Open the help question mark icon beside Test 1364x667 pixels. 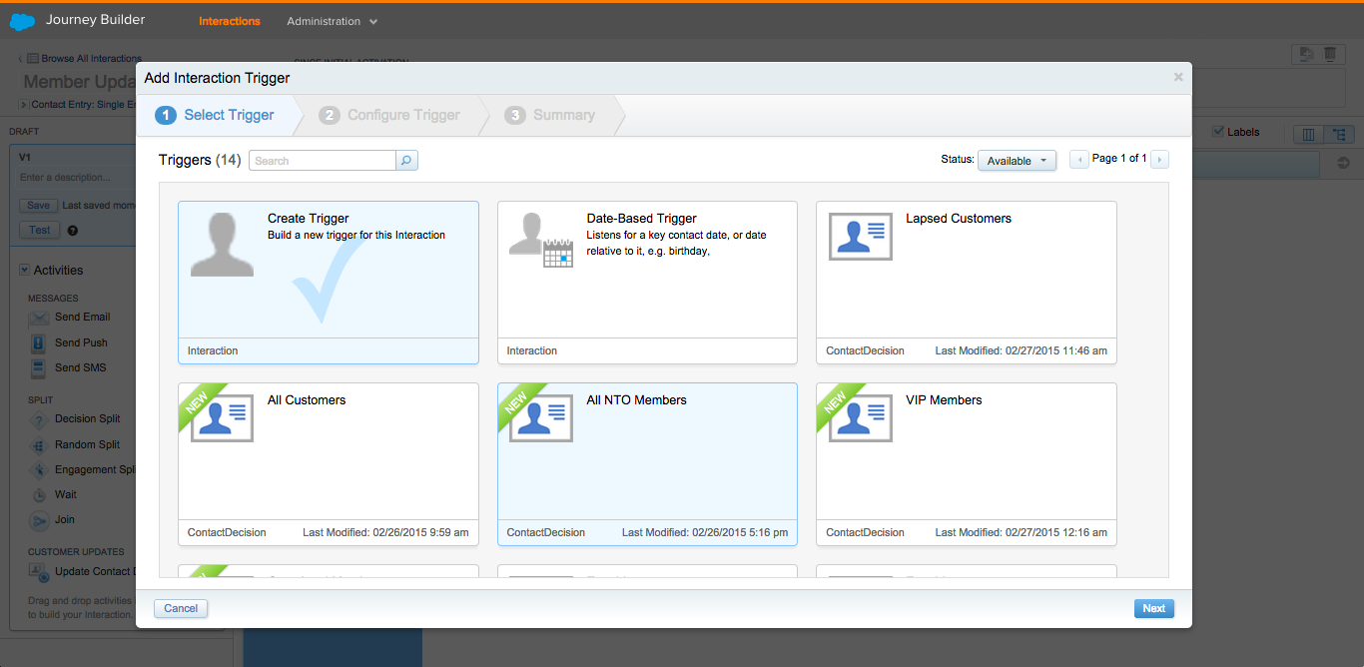pos(73,231)
